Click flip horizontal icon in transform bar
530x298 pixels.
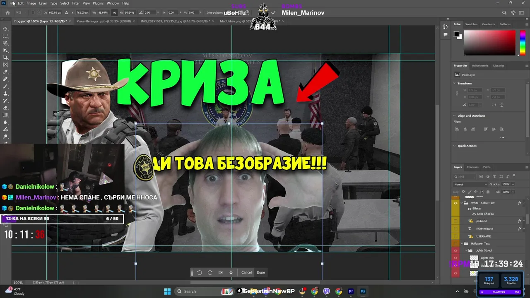tap(220, 272)
